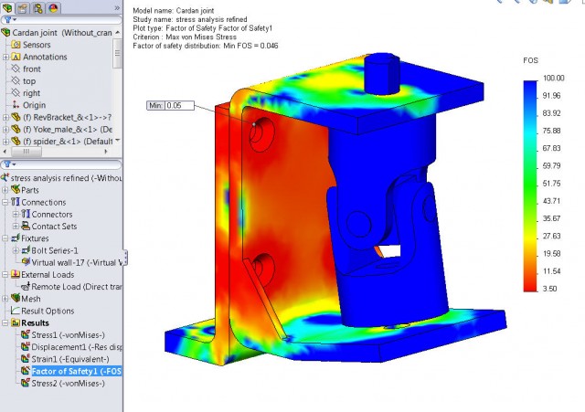Click the horizontal scroll right arrow
This screenshot has height=412, width=585.
click(106, 152)
